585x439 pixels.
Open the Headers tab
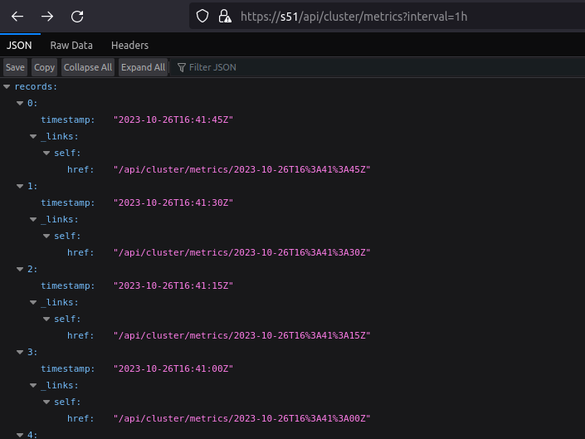tap(129, 46)
